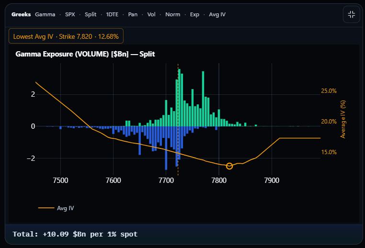Click the tall green bar near 7770
The image size is (365, 248).
(x=203, y=99)
